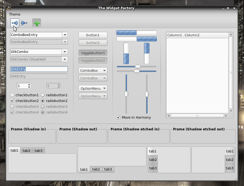Select radiobutton2
The width and height of the screenshot is (244, 186).
coord(42,101)
